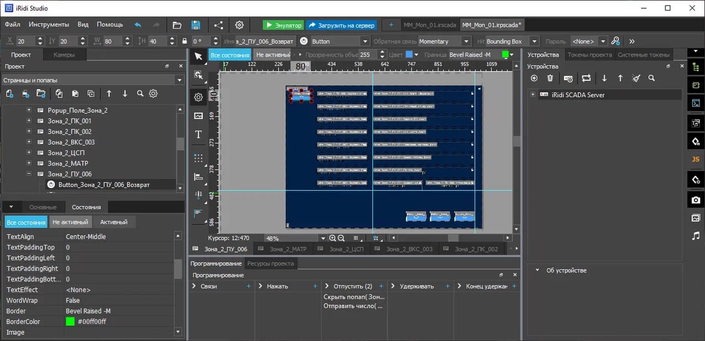Click the Image tool in the left toolbar
The height and width of the screenshot is (341, 705).
198,116
